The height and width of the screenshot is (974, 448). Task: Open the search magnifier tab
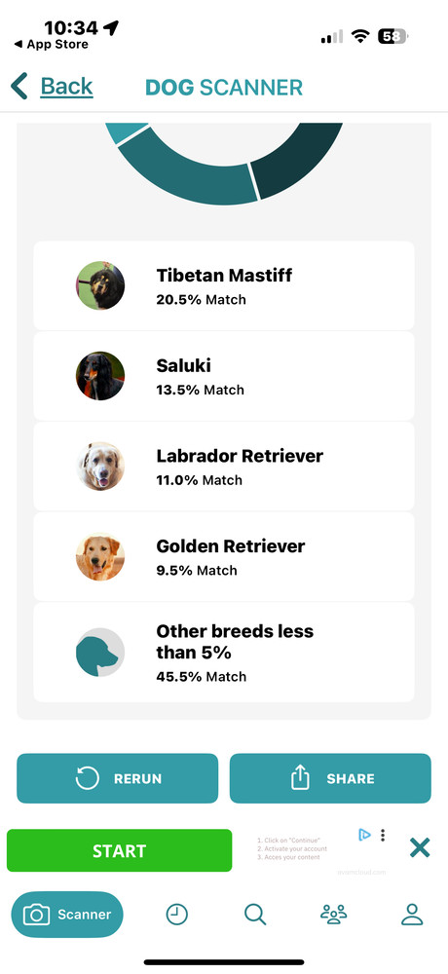tap(255, 914)
